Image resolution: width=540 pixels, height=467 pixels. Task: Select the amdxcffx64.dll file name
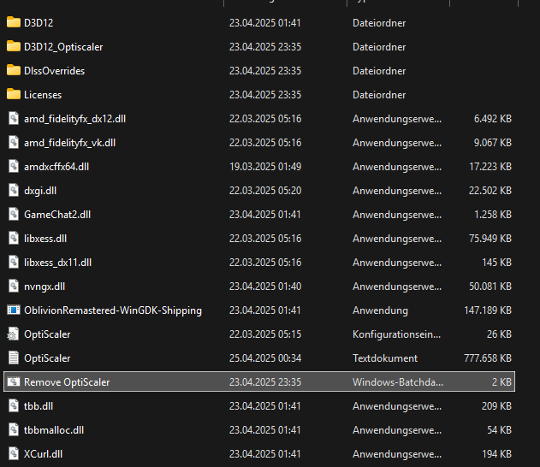[x=56, y=167]
